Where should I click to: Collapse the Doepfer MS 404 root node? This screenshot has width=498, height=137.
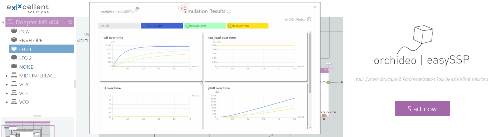coord(3,23)
